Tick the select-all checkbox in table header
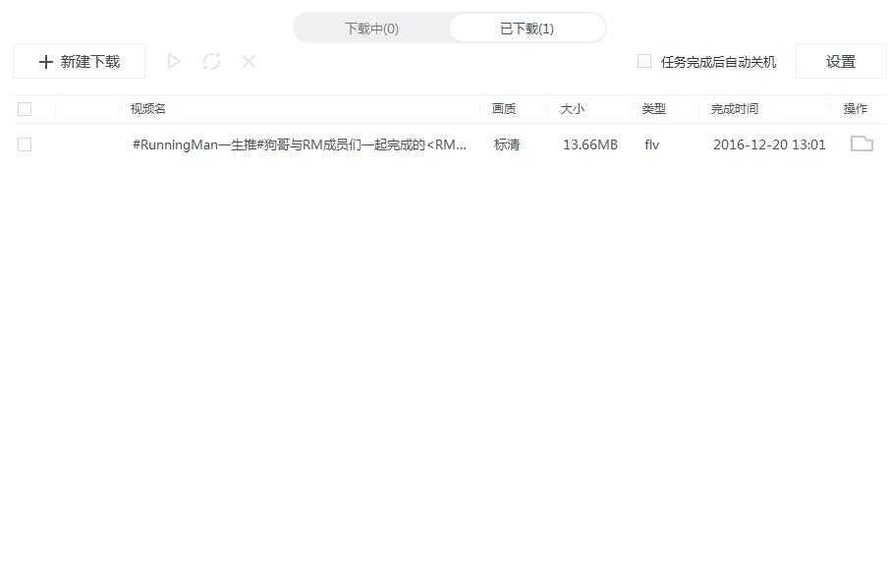The width and height of the screenshot is (890, 575). point(25,109)
